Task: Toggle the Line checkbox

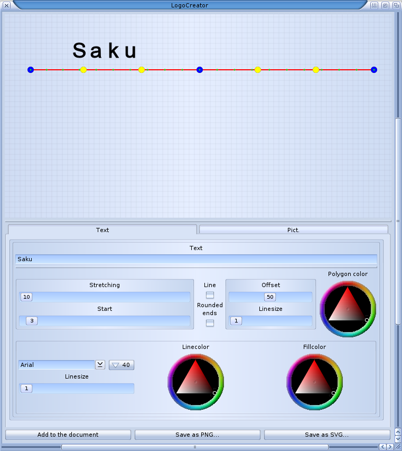Action: click(210, 295)
